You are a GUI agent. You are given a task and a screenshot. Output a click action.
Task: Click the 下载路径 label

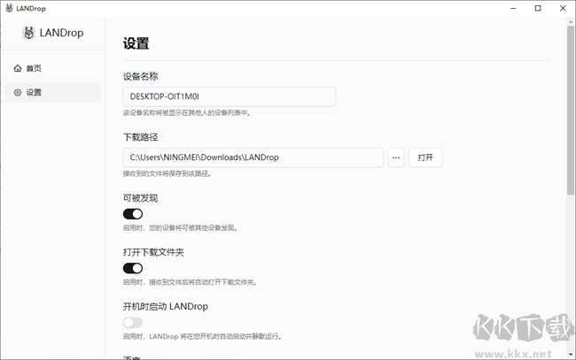point(140,137)
